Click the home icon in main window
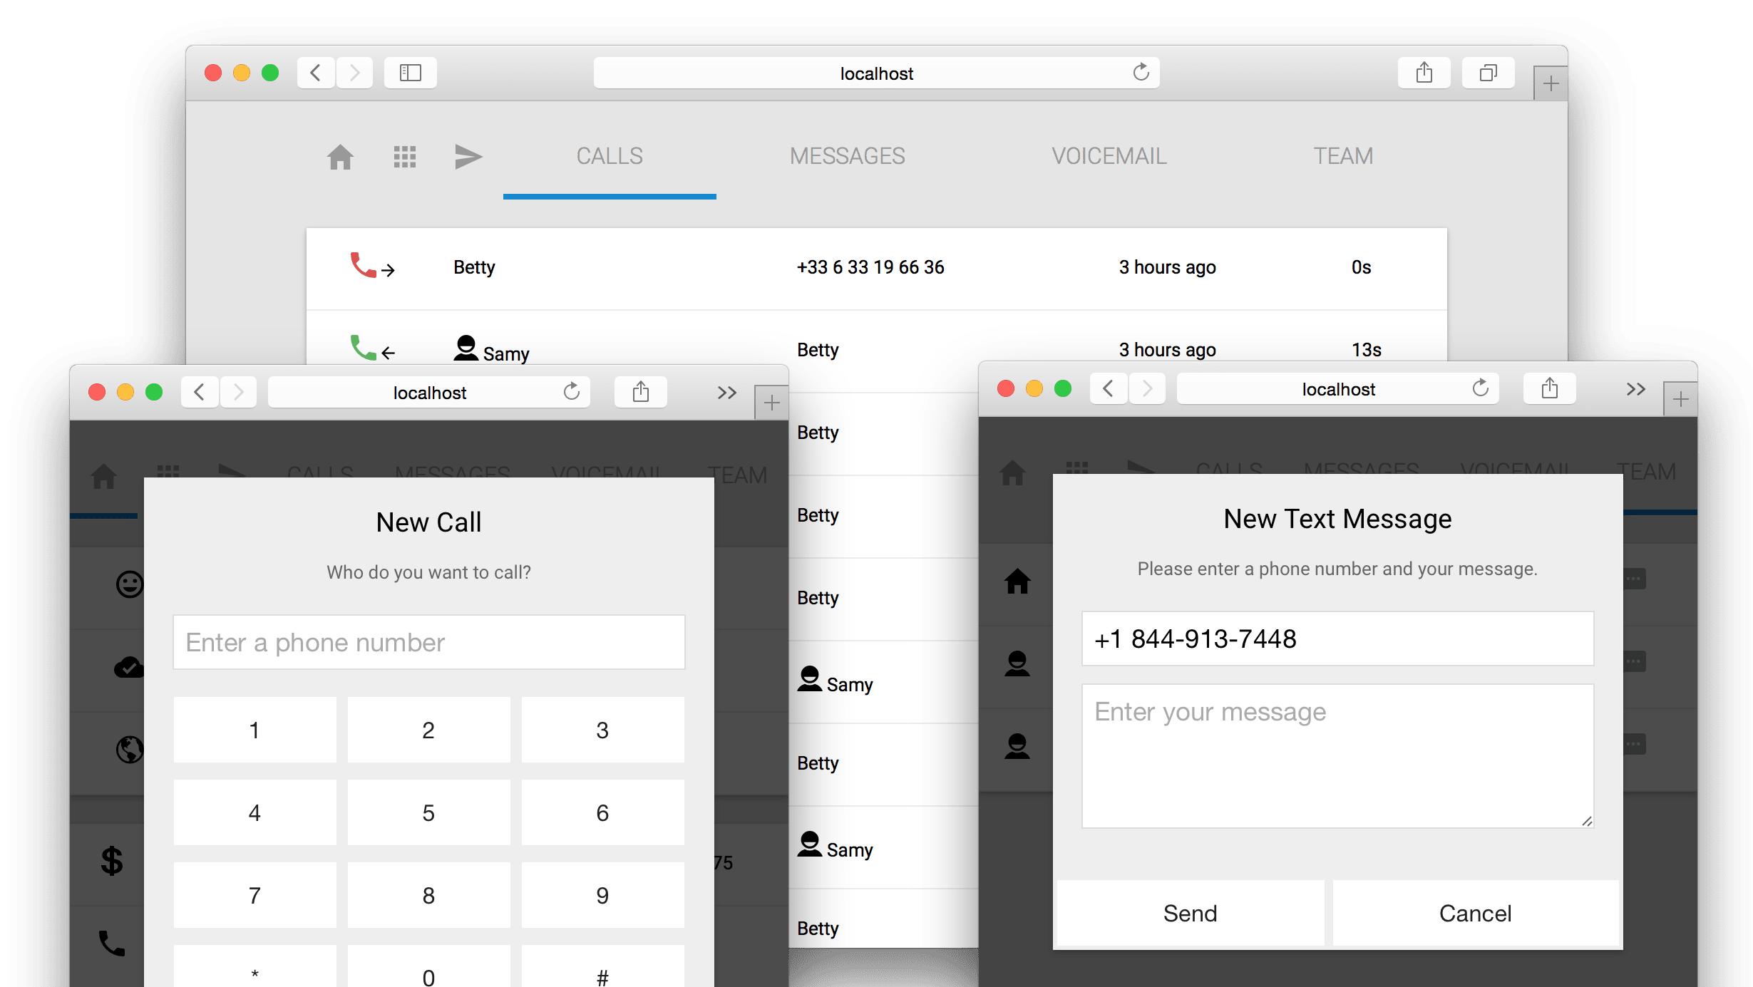Viewport: 1753px width, 987px height. 340,157
